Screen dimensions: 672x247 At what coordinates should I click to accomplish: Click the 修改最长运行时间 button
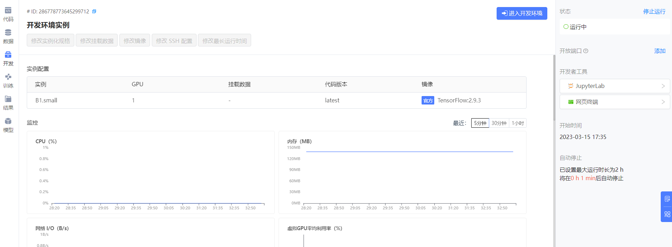pos(225,40)
